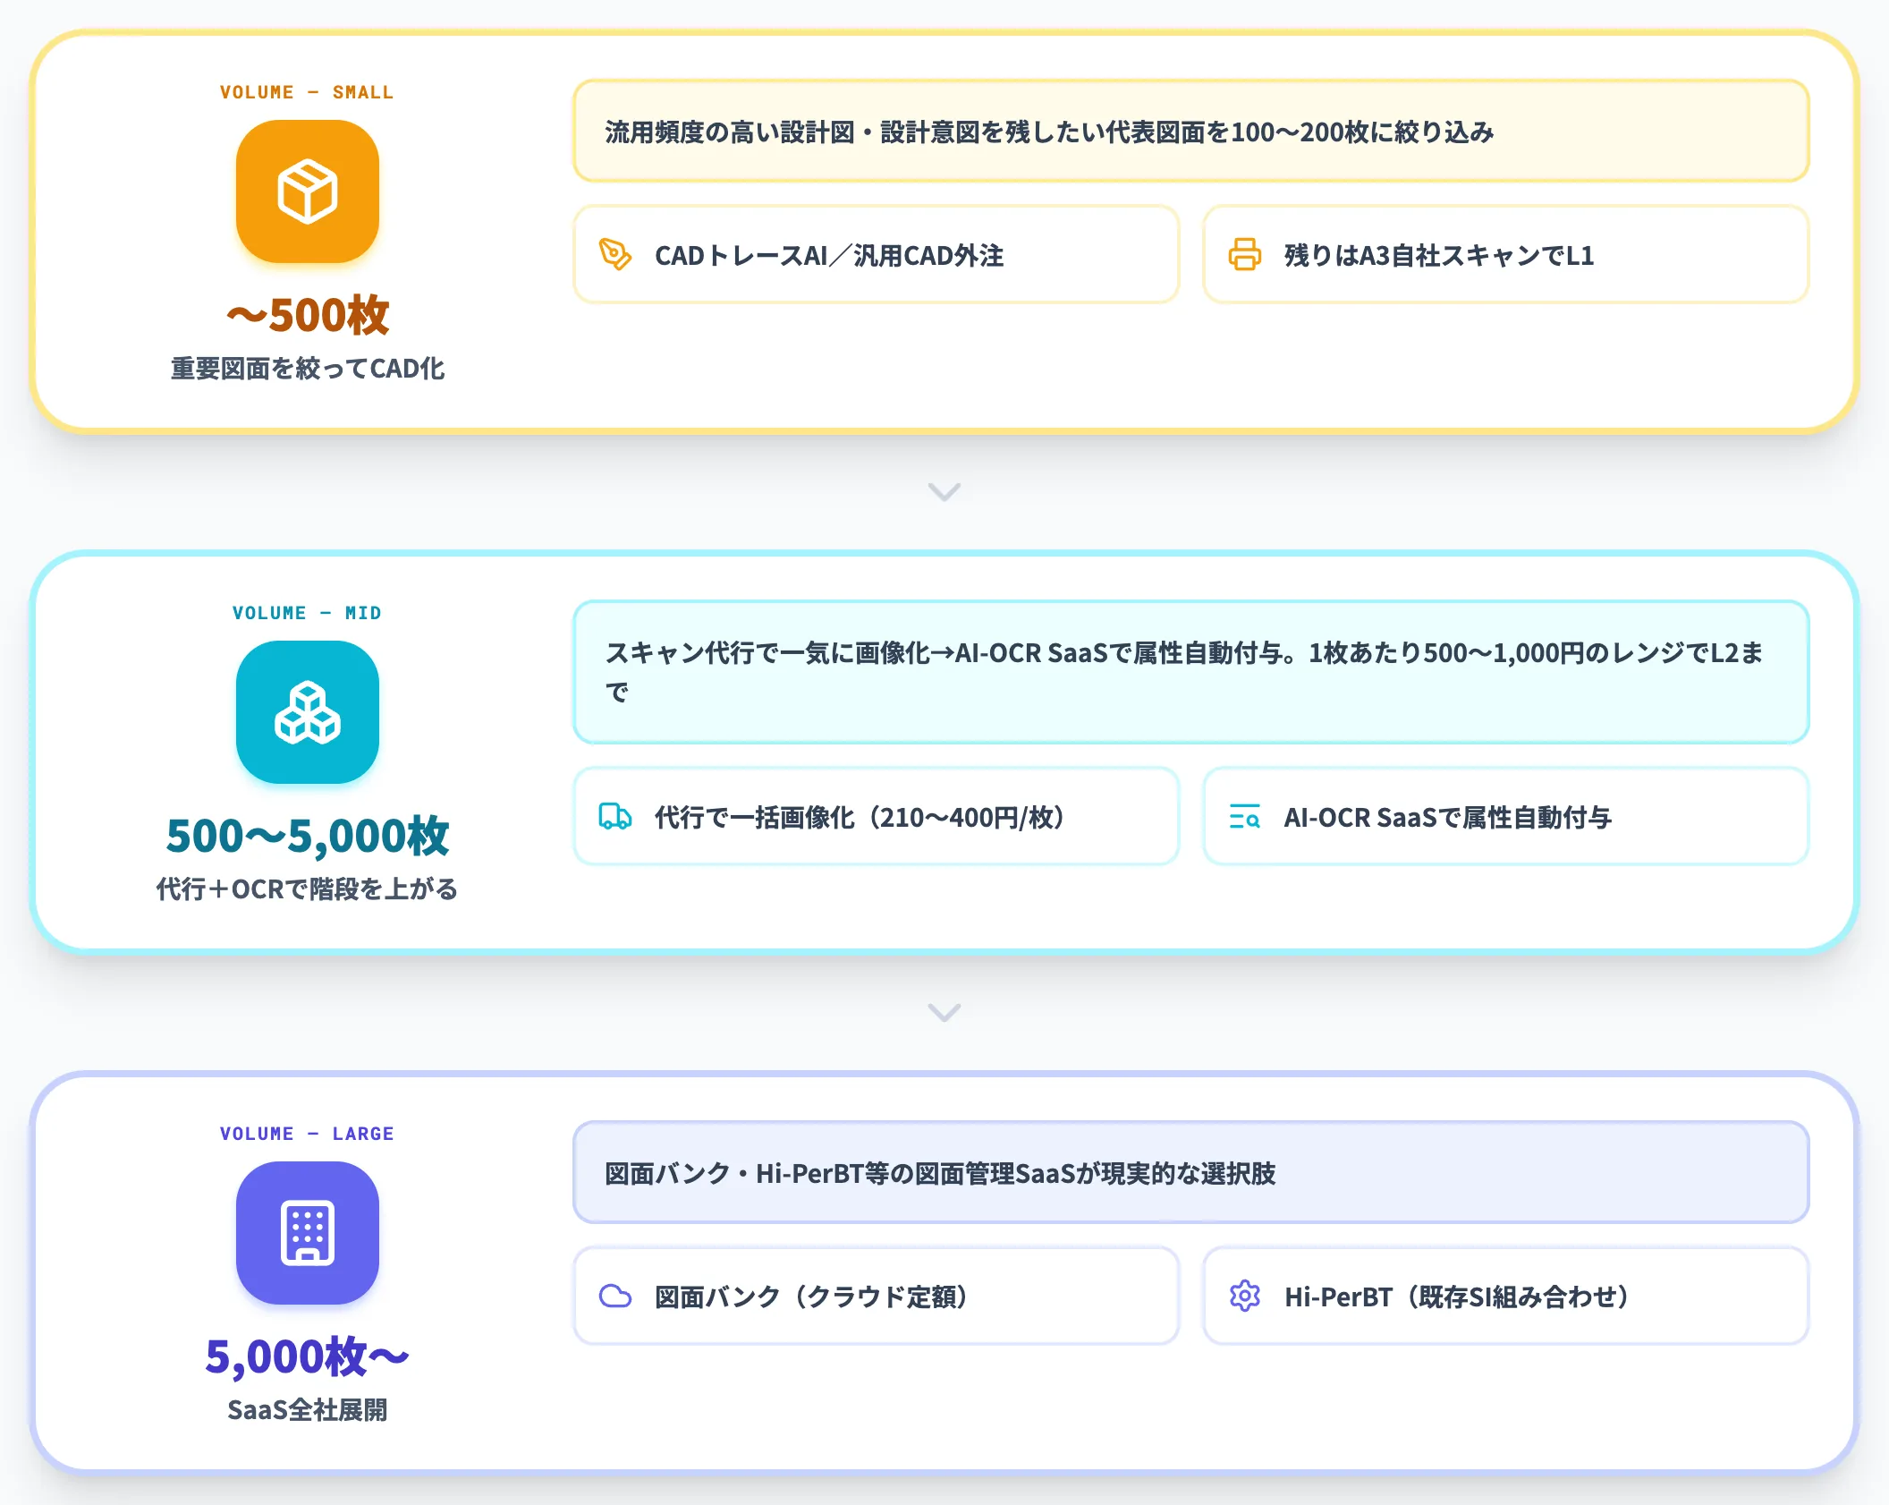Select the 図面バンク（クラウド定額） card
This screenshot has height=1505, width=1889.
(x=877, y=1297)
